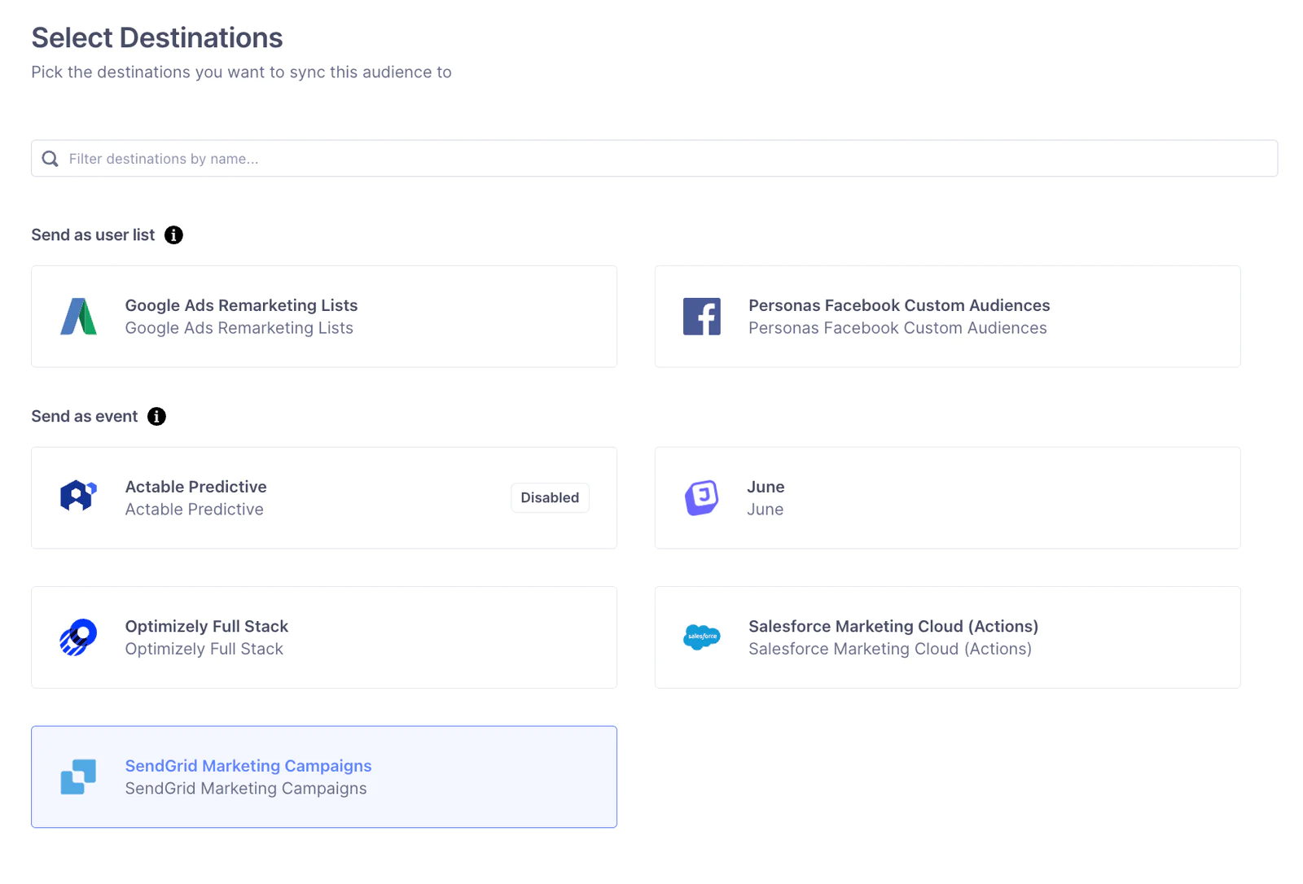The width and height of the screenshot is (1303, 884).
Task: Click the June logo icon
Action: (702, 497)
